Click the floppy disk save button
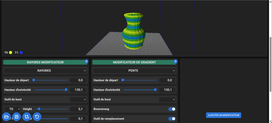 17,117
